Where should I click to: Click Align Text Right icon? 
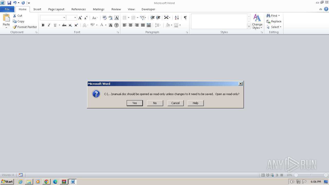click(137, 25)
